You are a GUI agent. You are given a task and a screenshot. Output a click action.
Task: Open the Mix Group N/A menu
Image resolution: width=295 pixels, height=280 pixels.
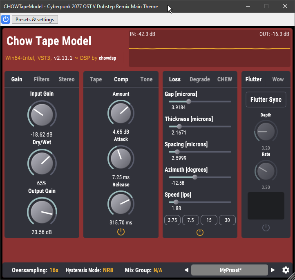click(x=143, y=270)
